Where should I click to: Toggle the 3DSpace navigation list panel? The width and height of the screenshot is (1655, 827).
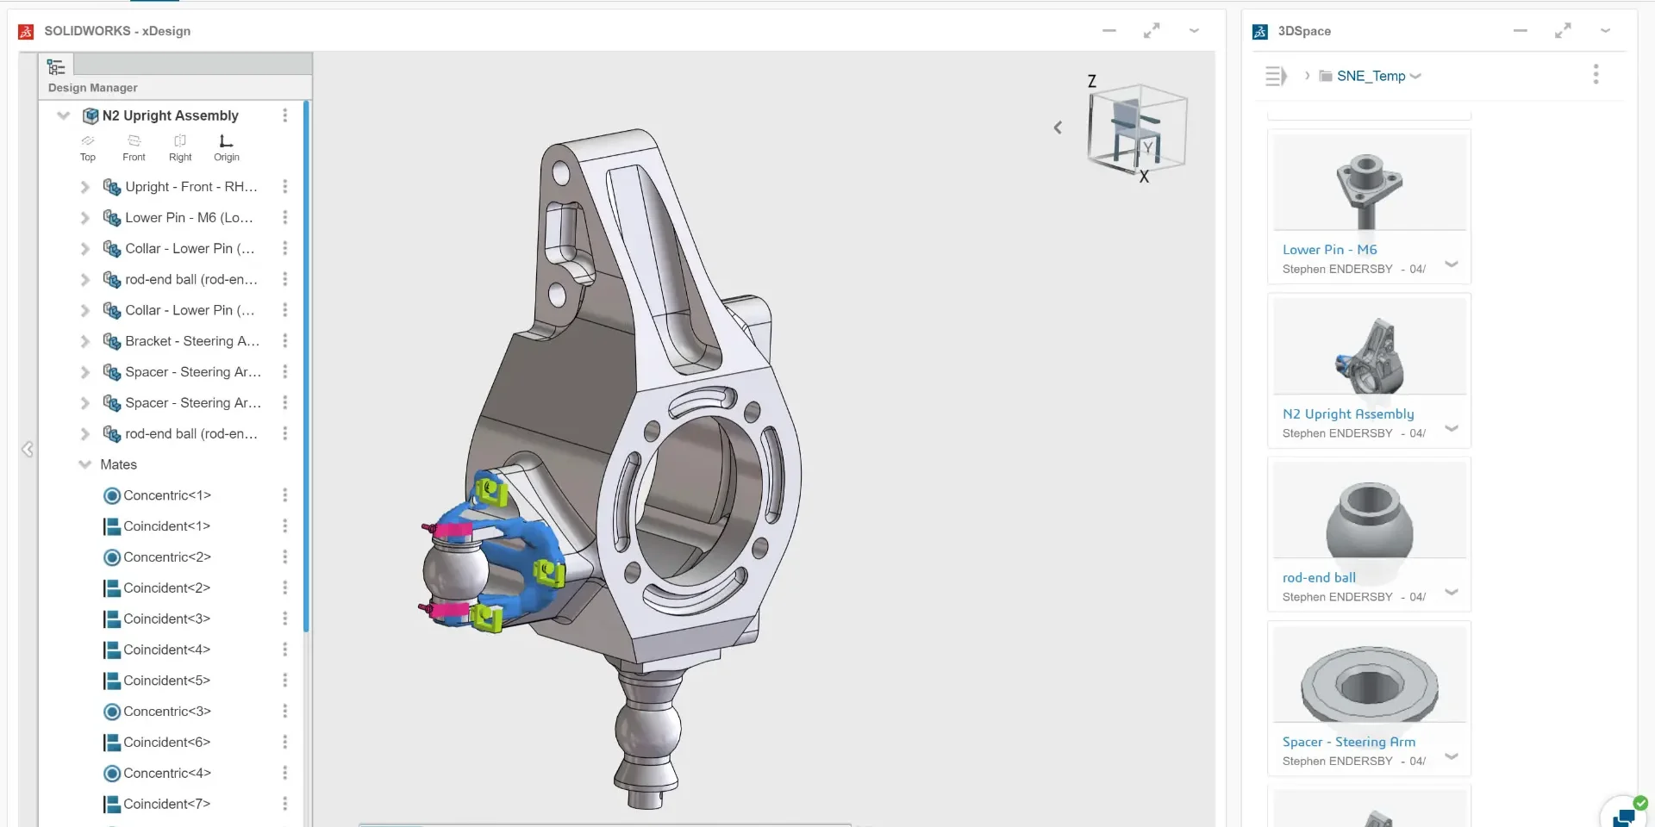1276,76
